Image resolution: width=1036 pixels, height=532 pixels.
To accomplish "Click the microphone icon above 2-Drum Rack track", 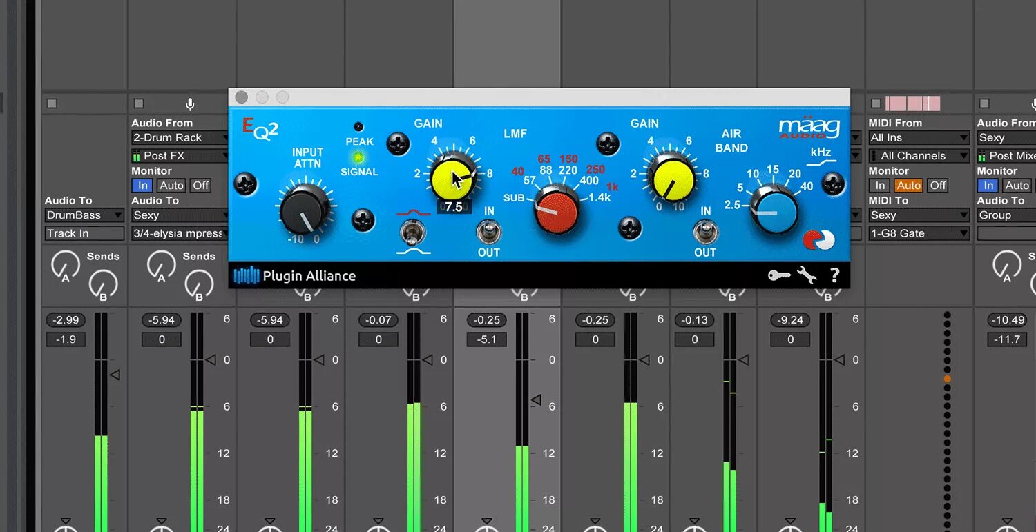I will 190,104.
